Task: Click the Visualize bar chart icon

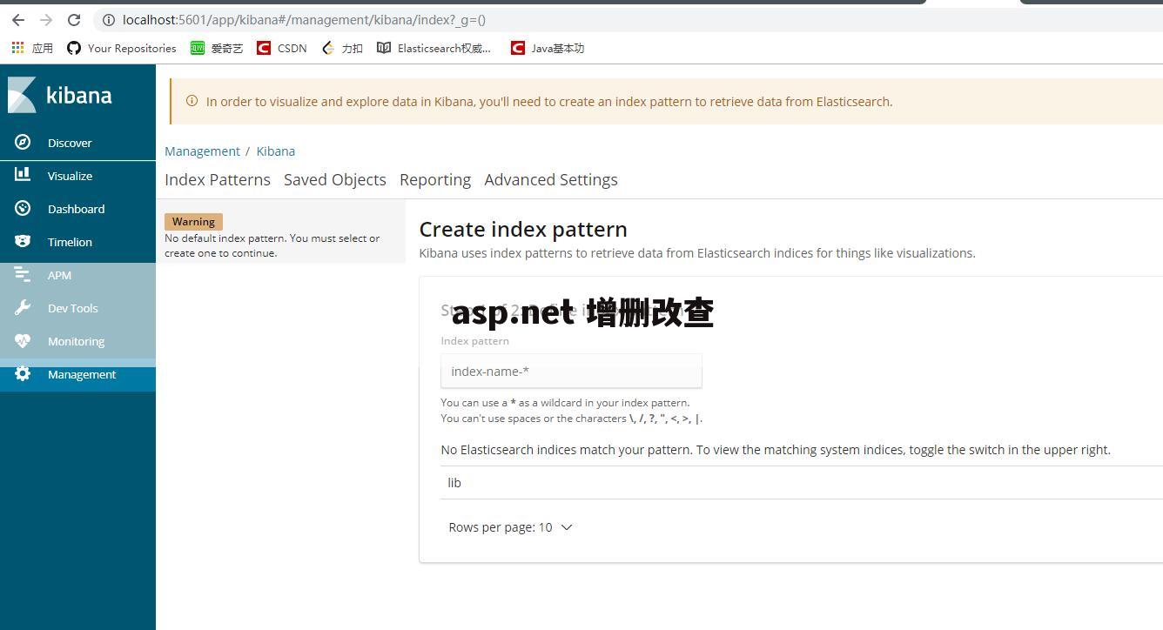Action: [23, 175]
